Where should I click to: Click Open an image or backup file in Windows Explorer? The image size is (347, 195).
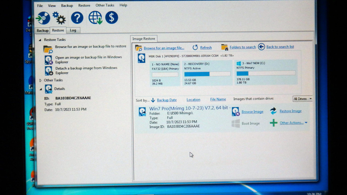(x=89, y=60)
